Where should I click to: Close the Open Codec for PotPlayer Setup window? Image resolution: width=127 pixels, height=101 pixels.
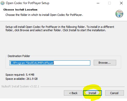[x=121, y=3]
